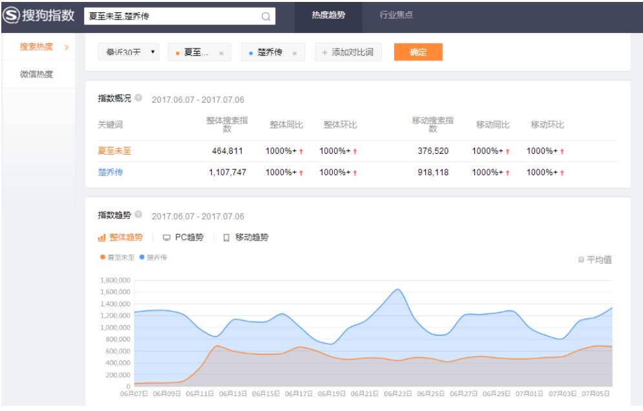Open the 楚乔传 keyword link in table
This screenshot has width=643, height=411.
(111, 173)
